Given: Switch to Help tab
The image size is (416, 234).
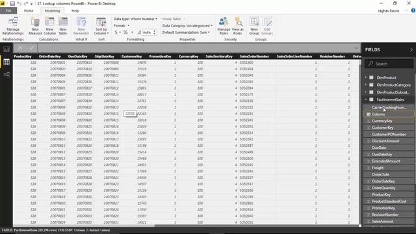Looking at the screenshot, I should pos(75,10).
